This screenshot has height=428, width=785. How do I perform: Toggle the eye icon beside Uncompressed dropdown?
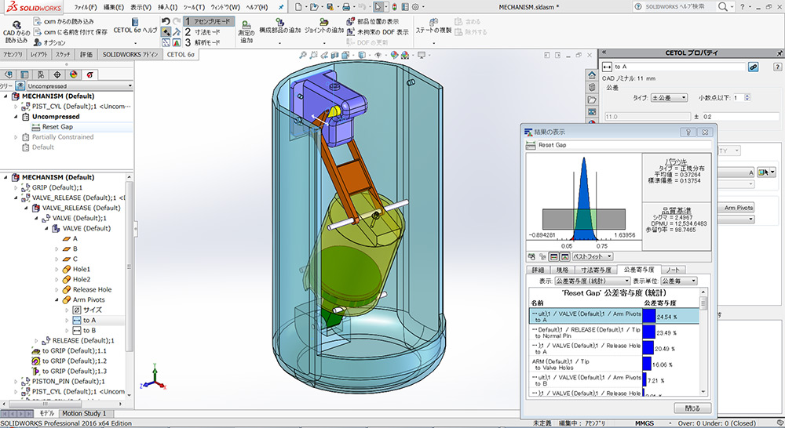pos(20,86)
